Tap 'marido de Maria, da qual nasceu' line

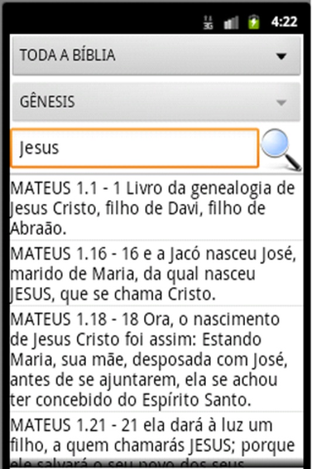132,274
